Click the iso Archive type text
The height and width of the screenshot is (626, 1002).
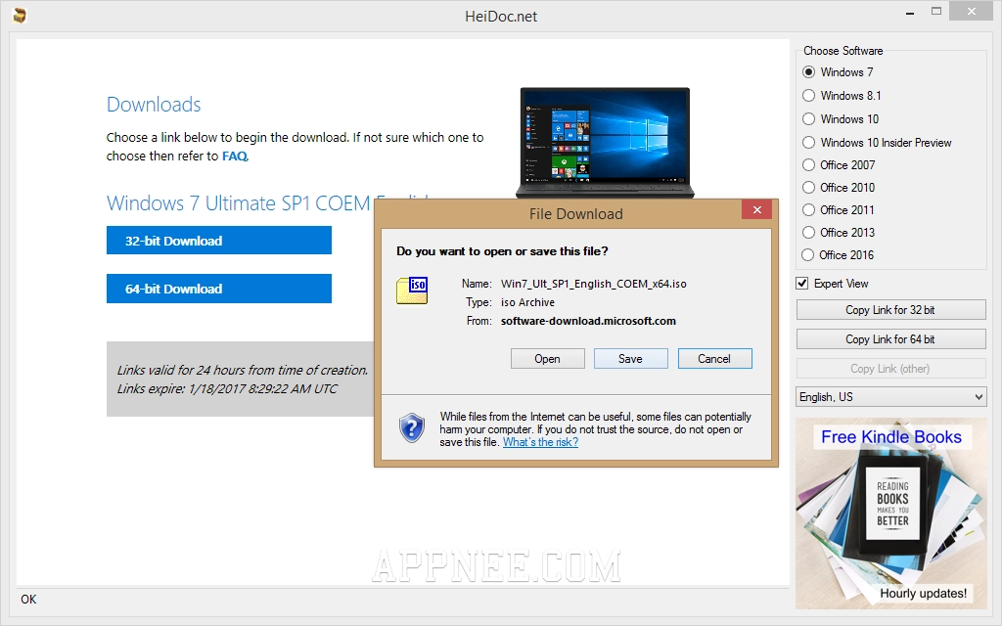click(x=527, y=302)
